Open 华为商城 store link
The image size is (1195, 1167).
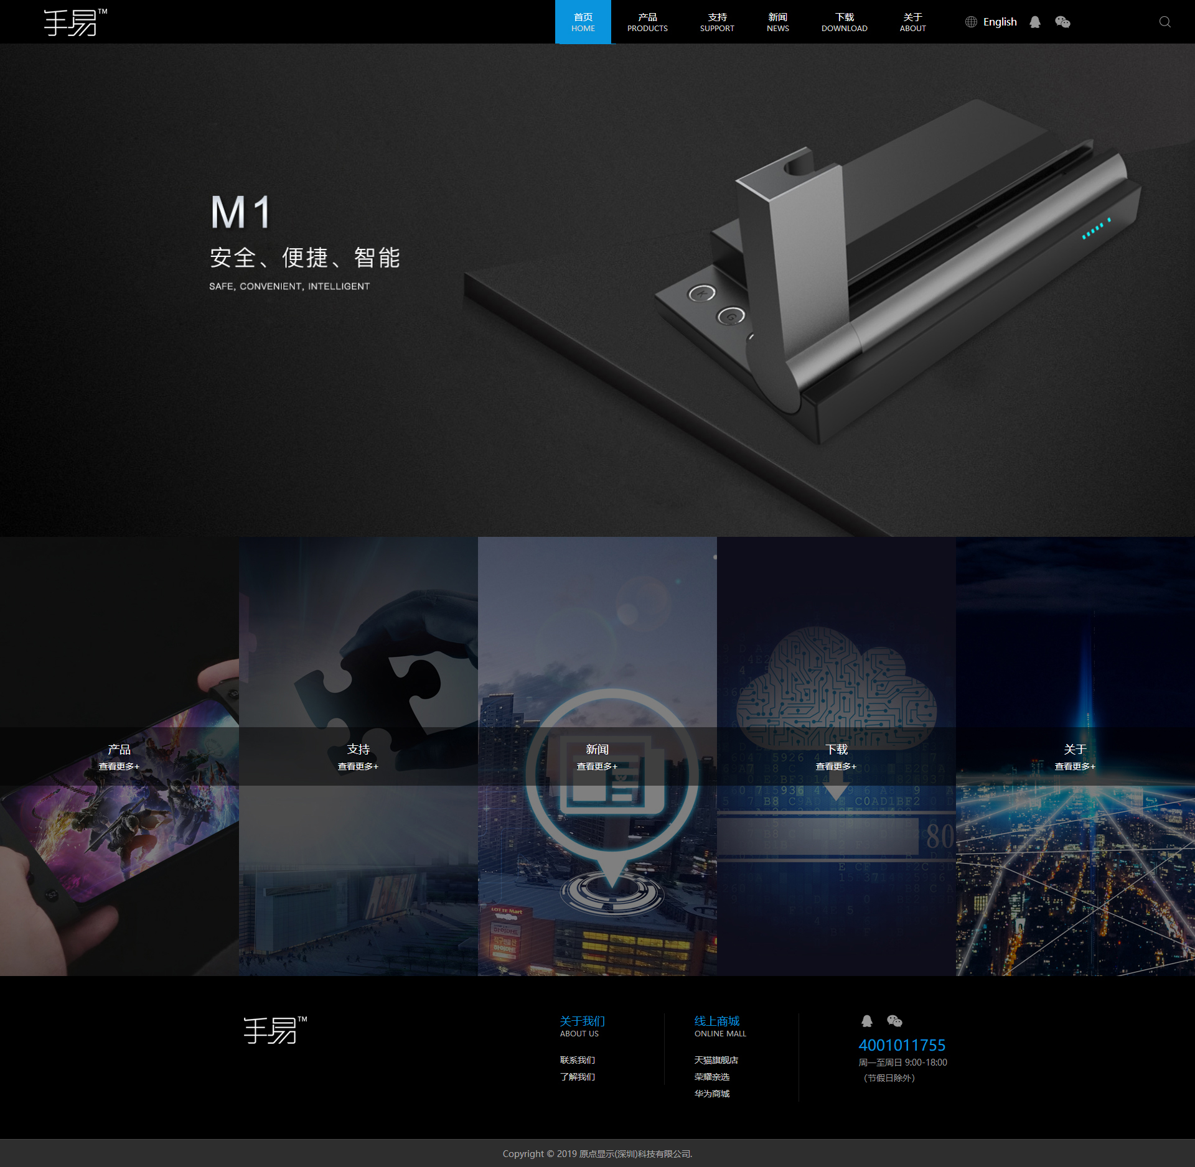pos(711,1094)
